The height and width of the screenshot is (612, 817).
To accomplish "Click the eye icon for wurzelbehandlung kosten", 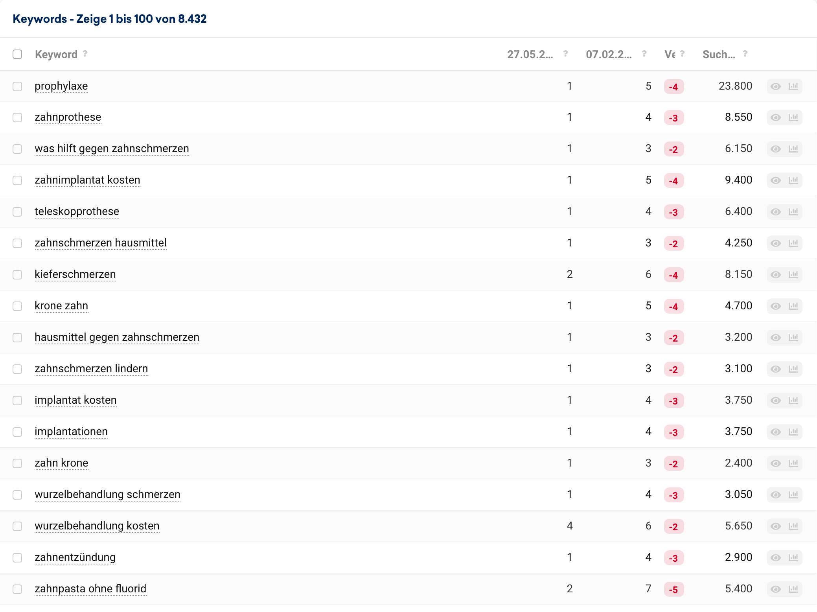I will [775, 526].
